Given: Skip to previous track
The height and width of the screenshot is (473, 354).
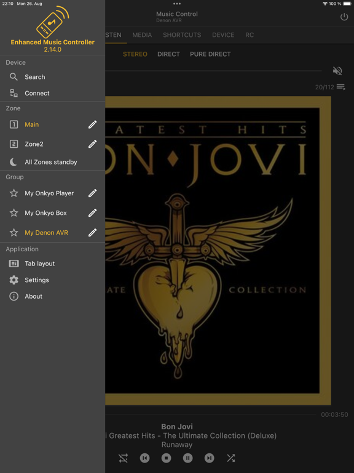Looking at the screenshot, I should point(145,458).
